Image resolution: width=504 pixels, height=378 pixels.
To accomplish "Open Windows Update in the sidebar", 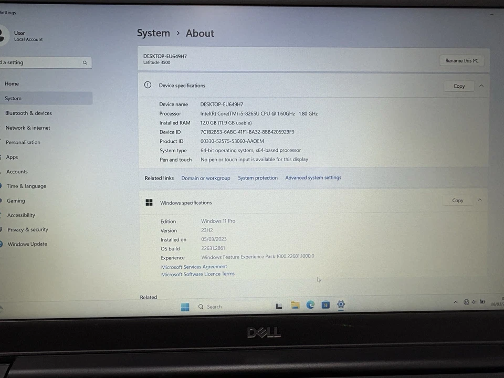I will (x=27, y=244).
